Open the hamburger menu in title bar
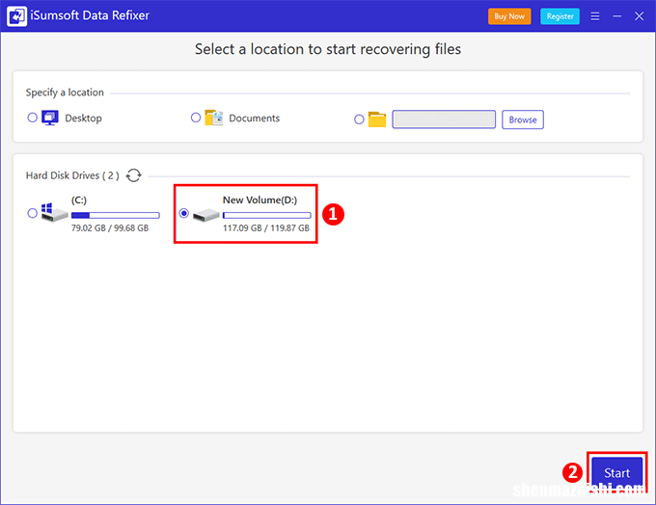 [x=594, y=16]
